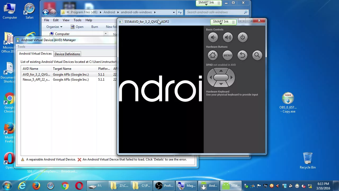339x191 pixels.
Task: Switch to the 5554 emulator taskbar button
Action: point(231,186)
